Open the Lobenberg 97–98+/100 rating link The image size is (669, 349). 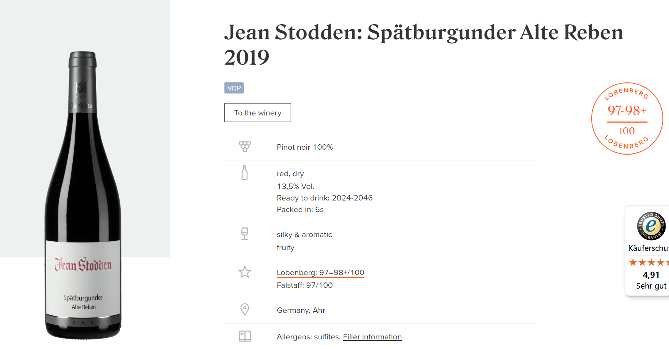pyautogui.click(x=320, y=272)
